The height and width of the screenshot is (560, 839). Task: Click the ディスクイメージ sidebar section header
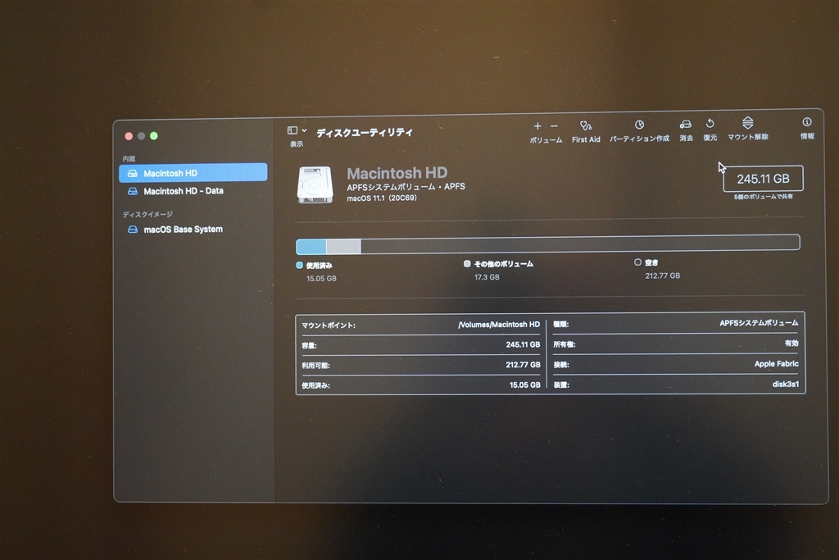(147, 214)
